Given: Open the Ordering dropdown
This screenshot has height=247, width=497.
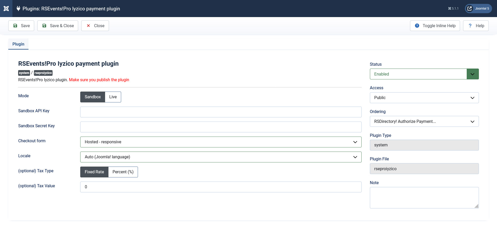Looking at the screenshot, I should click(424, 121).
